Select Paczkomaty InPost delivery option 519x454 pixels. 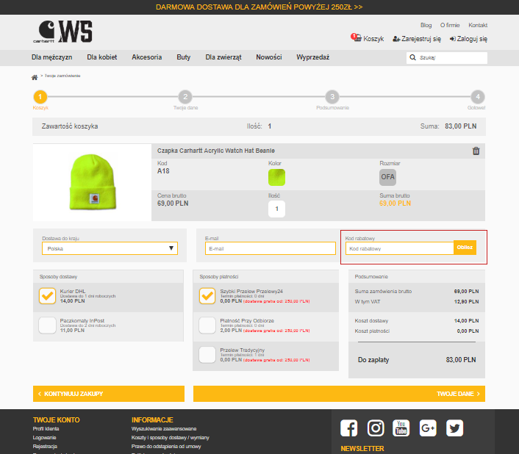pos(48,325)
